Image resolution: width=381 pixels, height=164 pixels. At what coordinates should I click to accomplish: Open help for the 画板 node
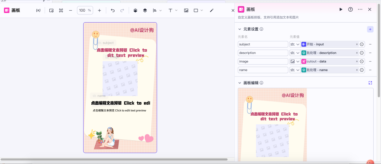tap(350, 10)
